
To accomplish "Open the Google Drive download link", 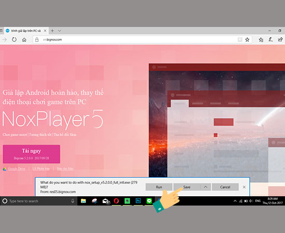I will (x=17, y=169).
